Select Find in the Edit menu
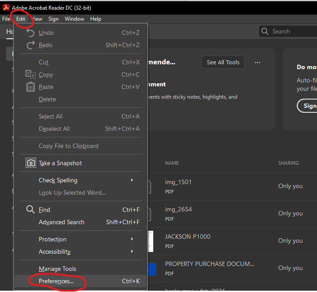Screen dimensions: 317x292 pos(81,210)
